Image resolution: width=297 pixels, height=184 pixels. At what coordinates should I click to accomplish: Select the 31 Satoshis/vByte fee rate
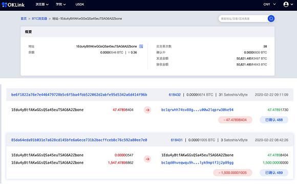click(x=233, y=95)
